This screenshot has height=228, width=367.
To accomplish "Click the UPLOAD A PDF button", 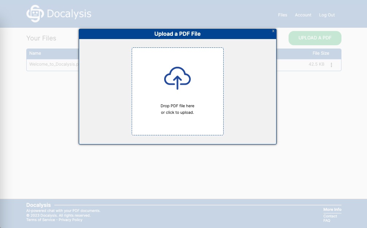I will [315, 38].
